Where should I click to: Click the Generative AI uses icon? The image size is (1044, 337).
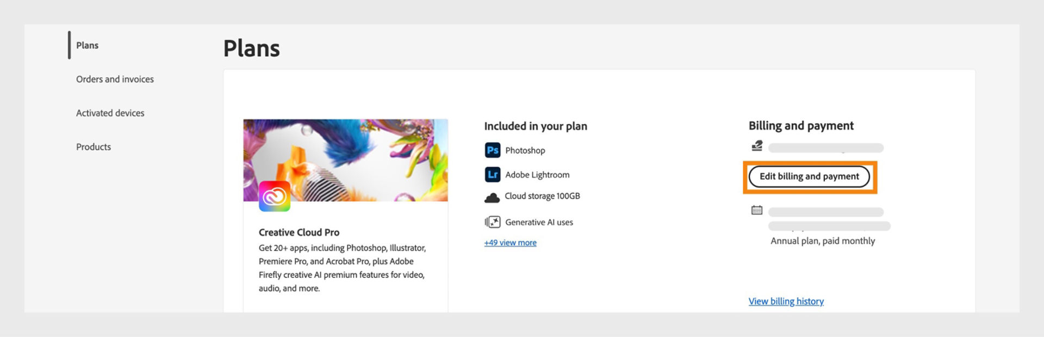[493, 222]
